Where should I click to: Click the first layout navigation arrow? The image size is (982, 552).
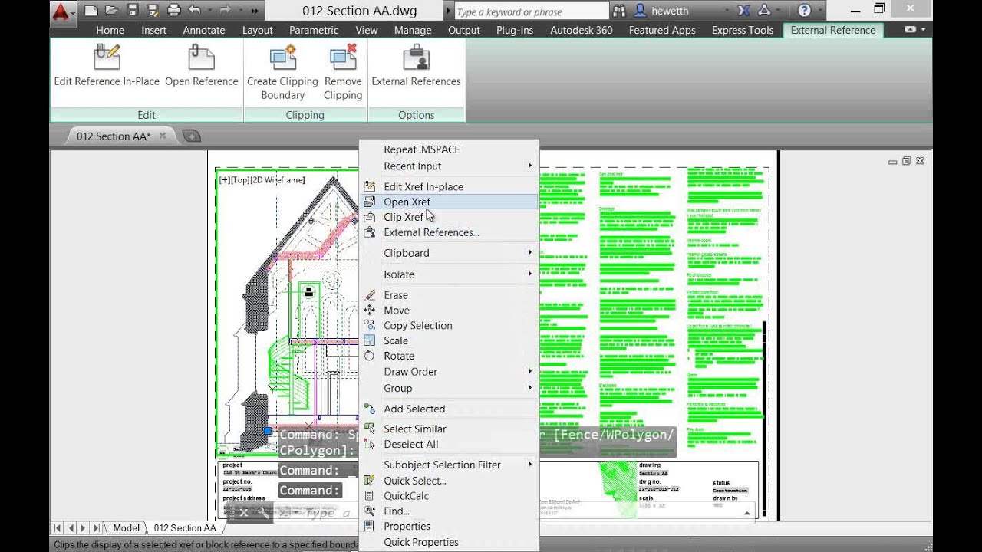58,528
